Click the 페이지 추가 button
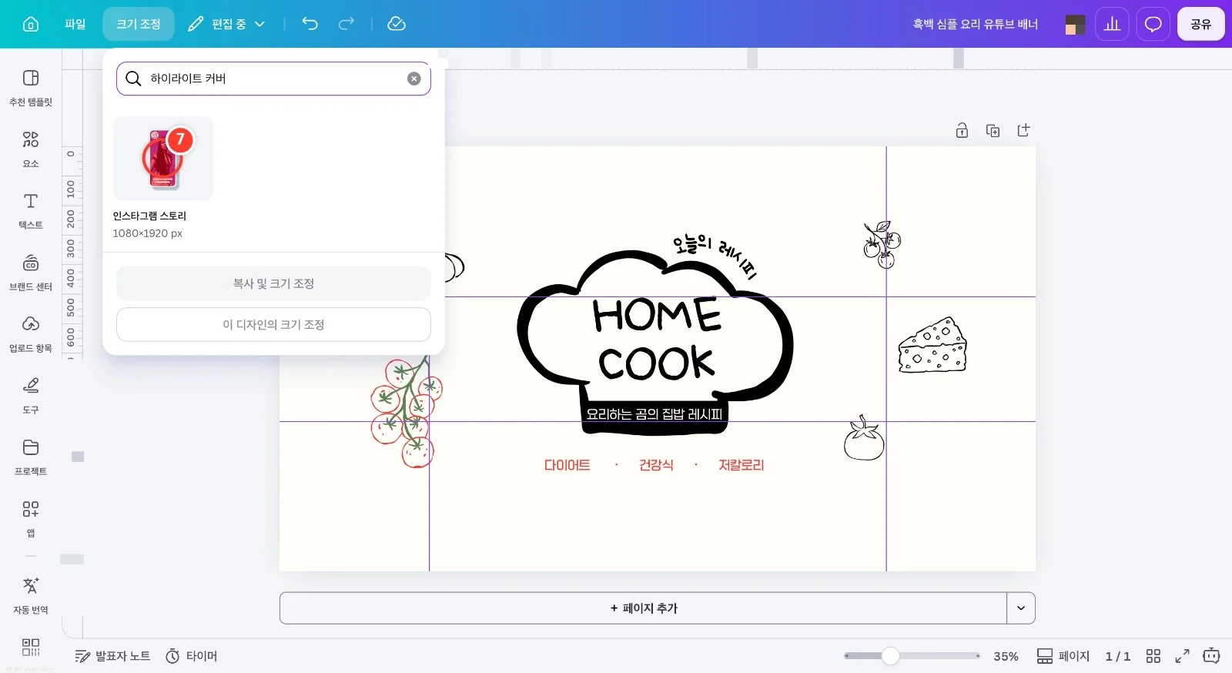 (x=643, y=608)
